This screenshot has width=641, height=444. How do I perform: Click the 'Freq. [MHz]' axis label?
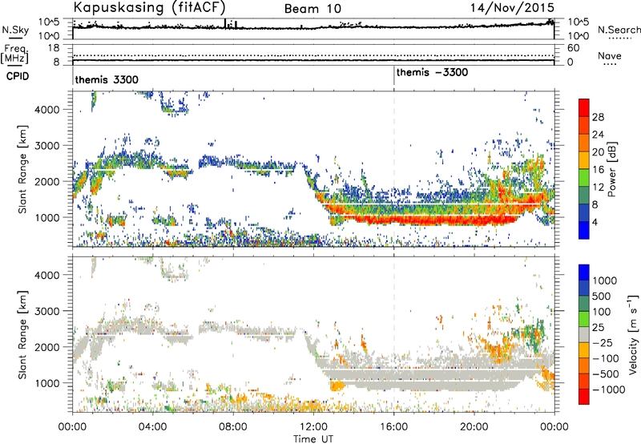coord(14,54)
